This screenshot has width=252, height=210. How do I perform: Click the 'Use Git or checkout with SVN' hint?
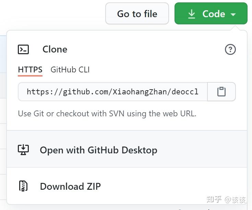click(x=107, y=114)
